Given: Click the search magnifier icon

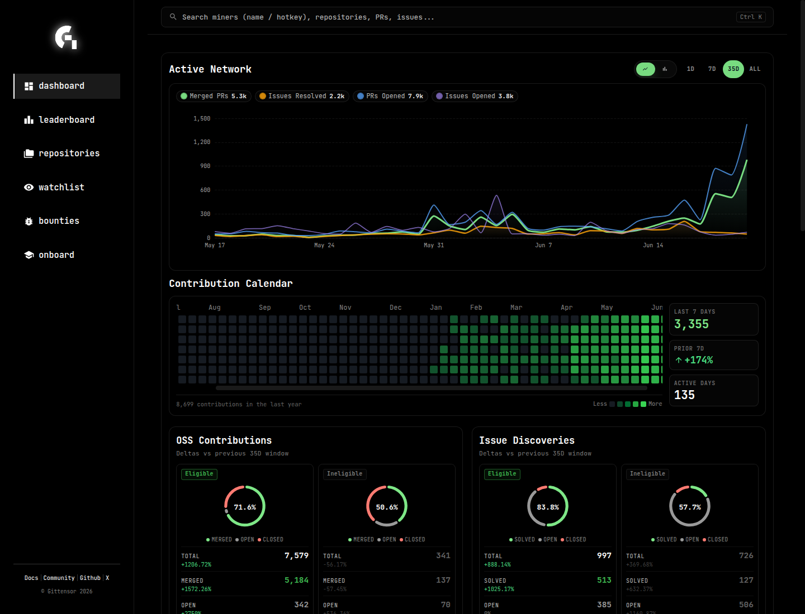Looking at the screenshot, I should point(173,17).
